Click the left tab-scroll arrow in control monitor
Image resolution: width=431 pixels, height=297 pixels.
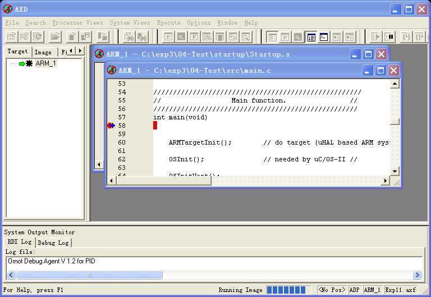pyautogui.click(x=71, y=51)
